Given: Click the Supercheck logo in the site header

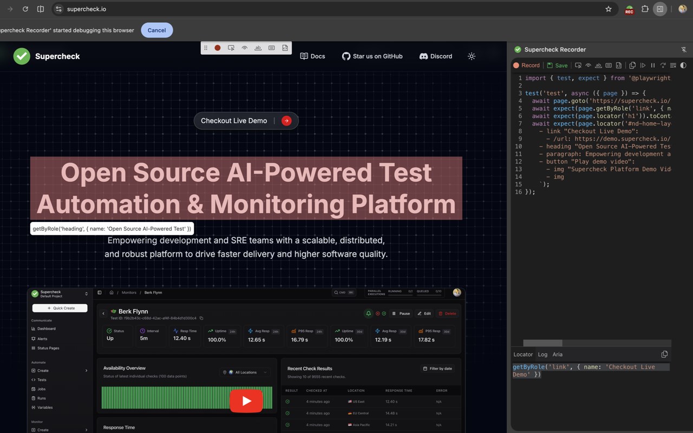Looking at the screenshot, I should [47, 56].
